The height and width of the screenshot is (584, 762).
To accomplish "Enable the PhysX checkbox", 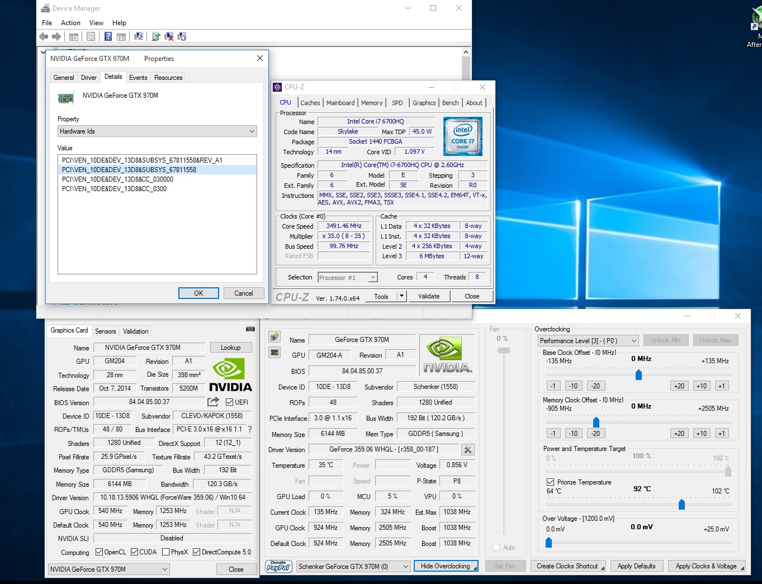I will pos(165,552).
